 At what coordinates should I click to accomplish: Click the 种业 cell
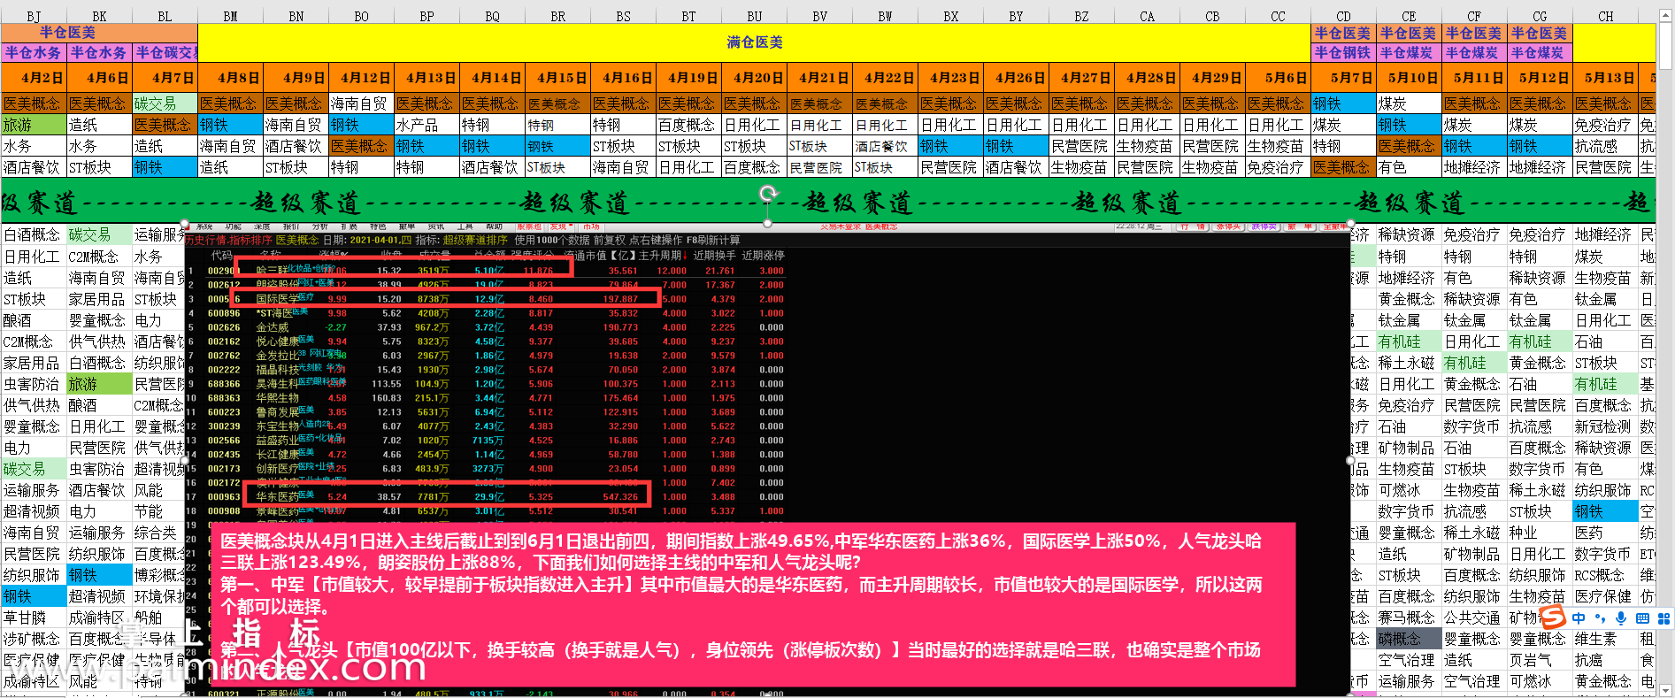pos(1540,533)
